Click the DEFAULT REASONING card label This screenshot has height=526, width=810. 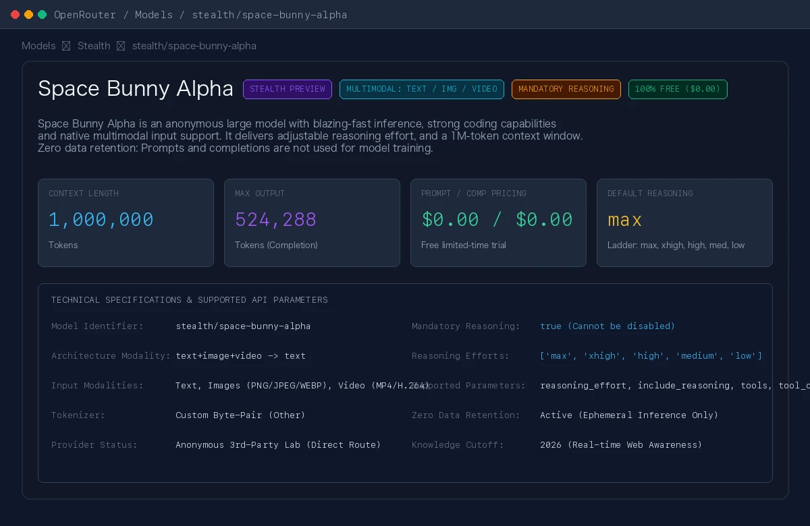(650, 194)
